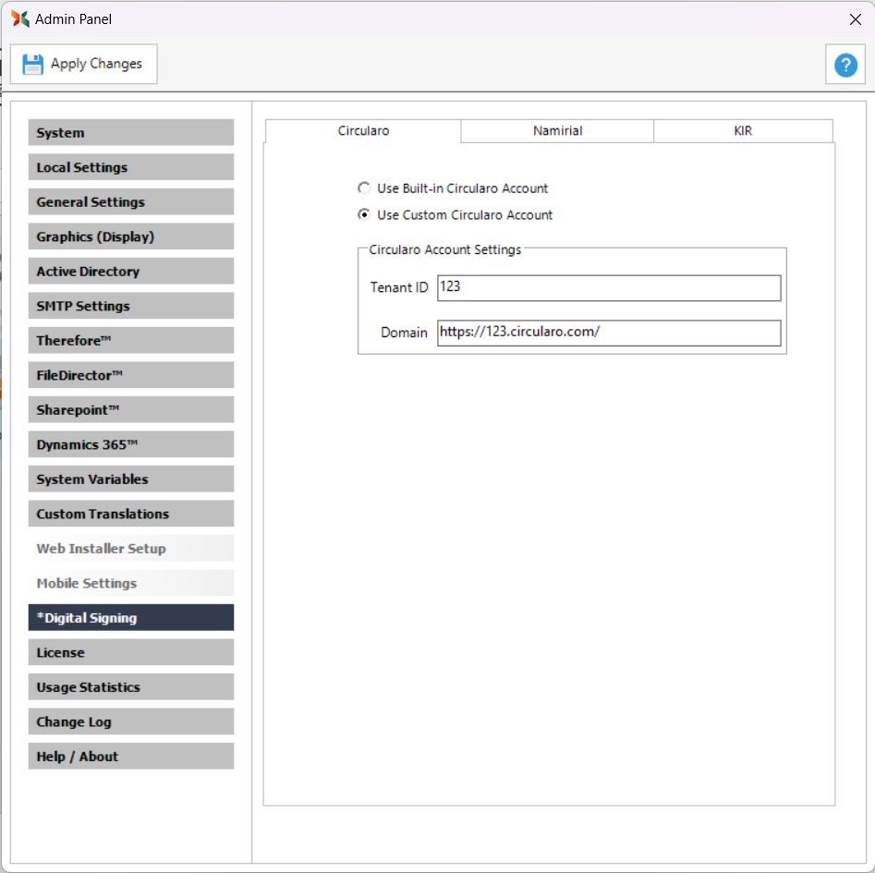
Task: Open General Settings section
Action: [131, 202]
